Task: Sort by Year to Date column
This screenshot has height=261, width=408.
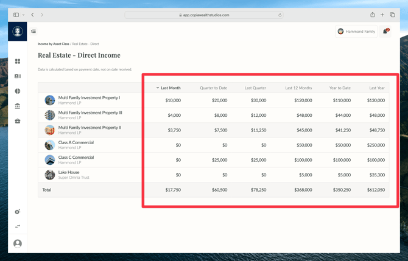Action: (x=340, y=88)
